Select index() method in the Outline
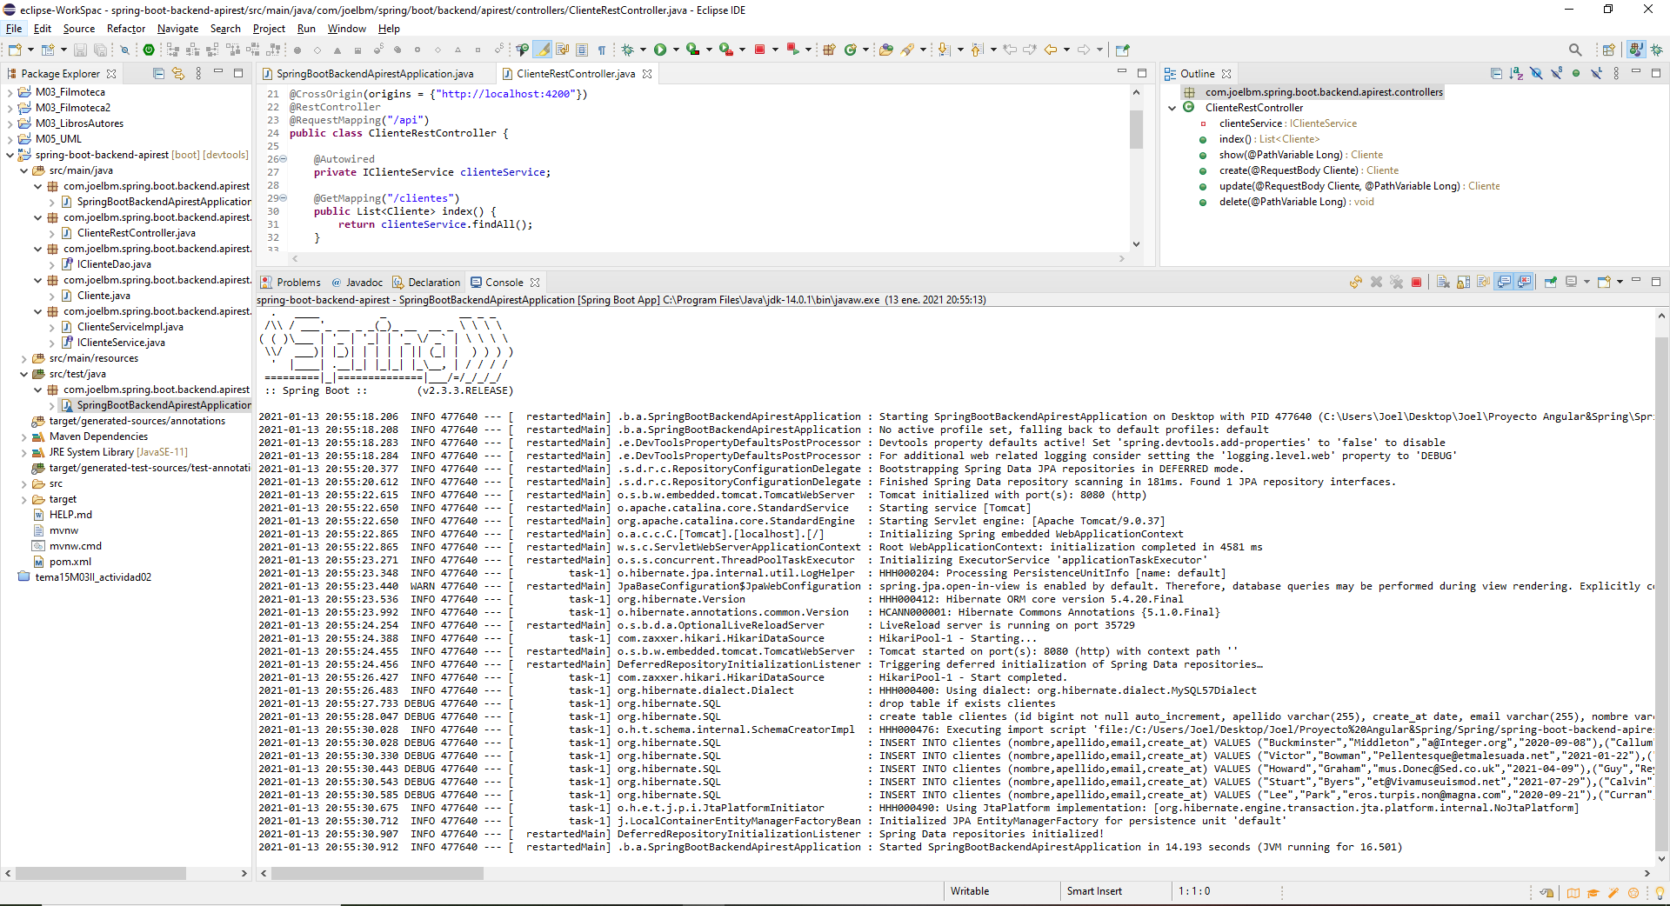Image resolution: width=1670 pixels, height=906 pixels. point(1269,139)
